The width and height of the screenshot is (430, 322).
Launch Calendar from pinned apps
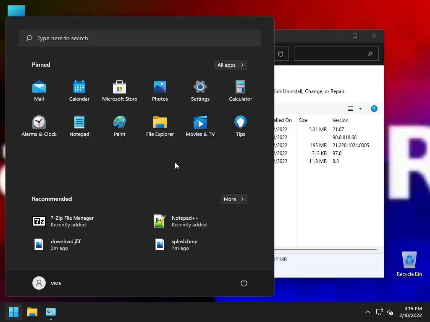point(79,91)
